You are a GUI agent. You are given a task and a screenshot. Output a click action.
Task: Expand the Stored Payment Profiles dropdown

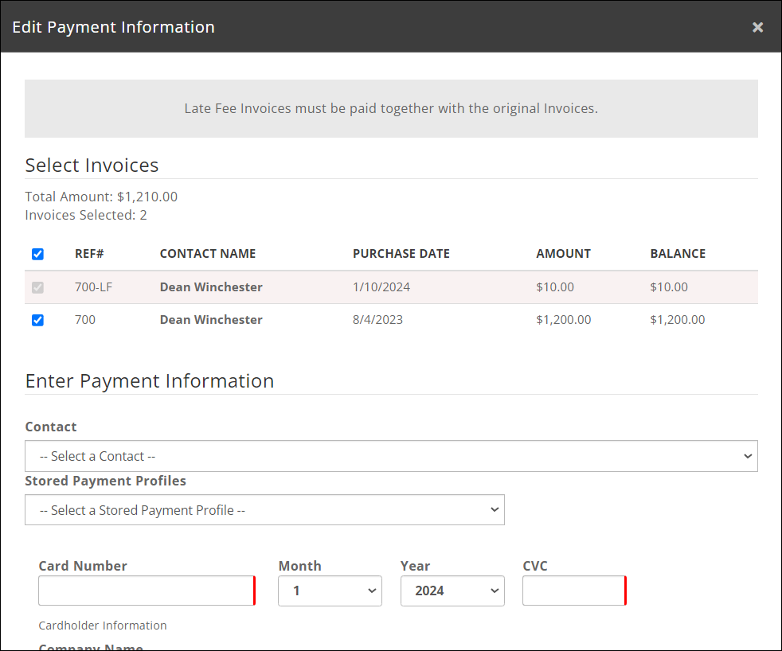click(264, 510)
